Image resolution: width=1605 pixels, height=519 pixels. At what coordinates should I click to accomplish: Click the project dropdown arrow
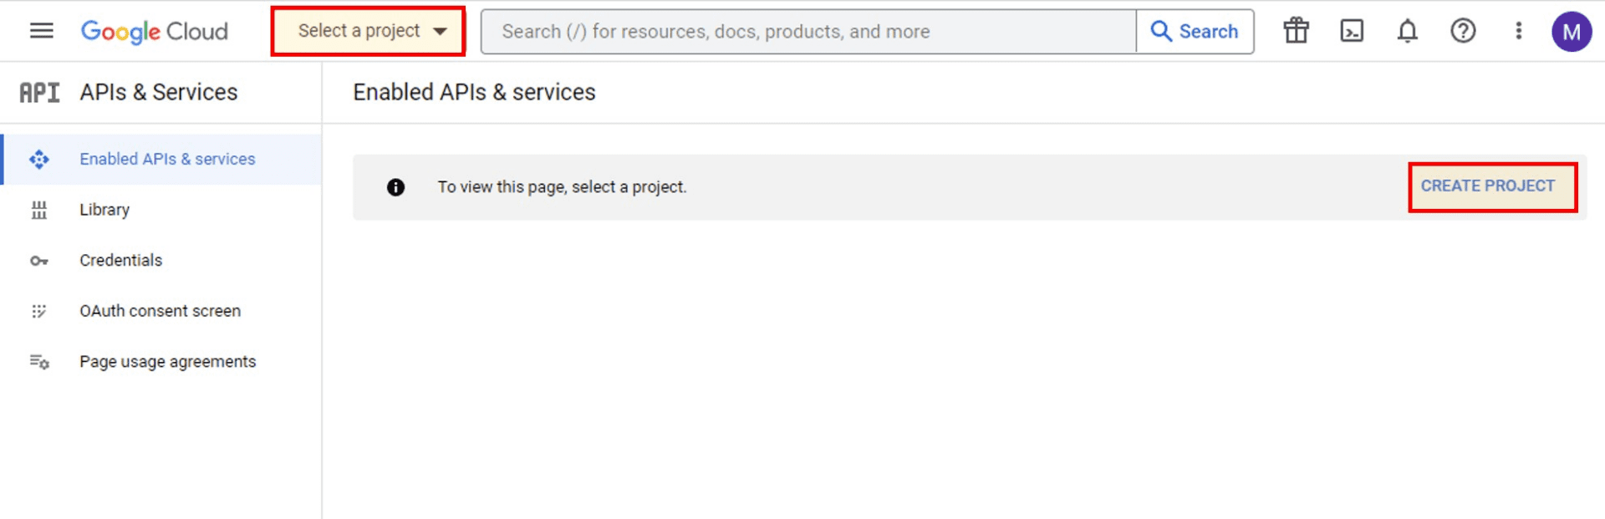click(440, 32)
